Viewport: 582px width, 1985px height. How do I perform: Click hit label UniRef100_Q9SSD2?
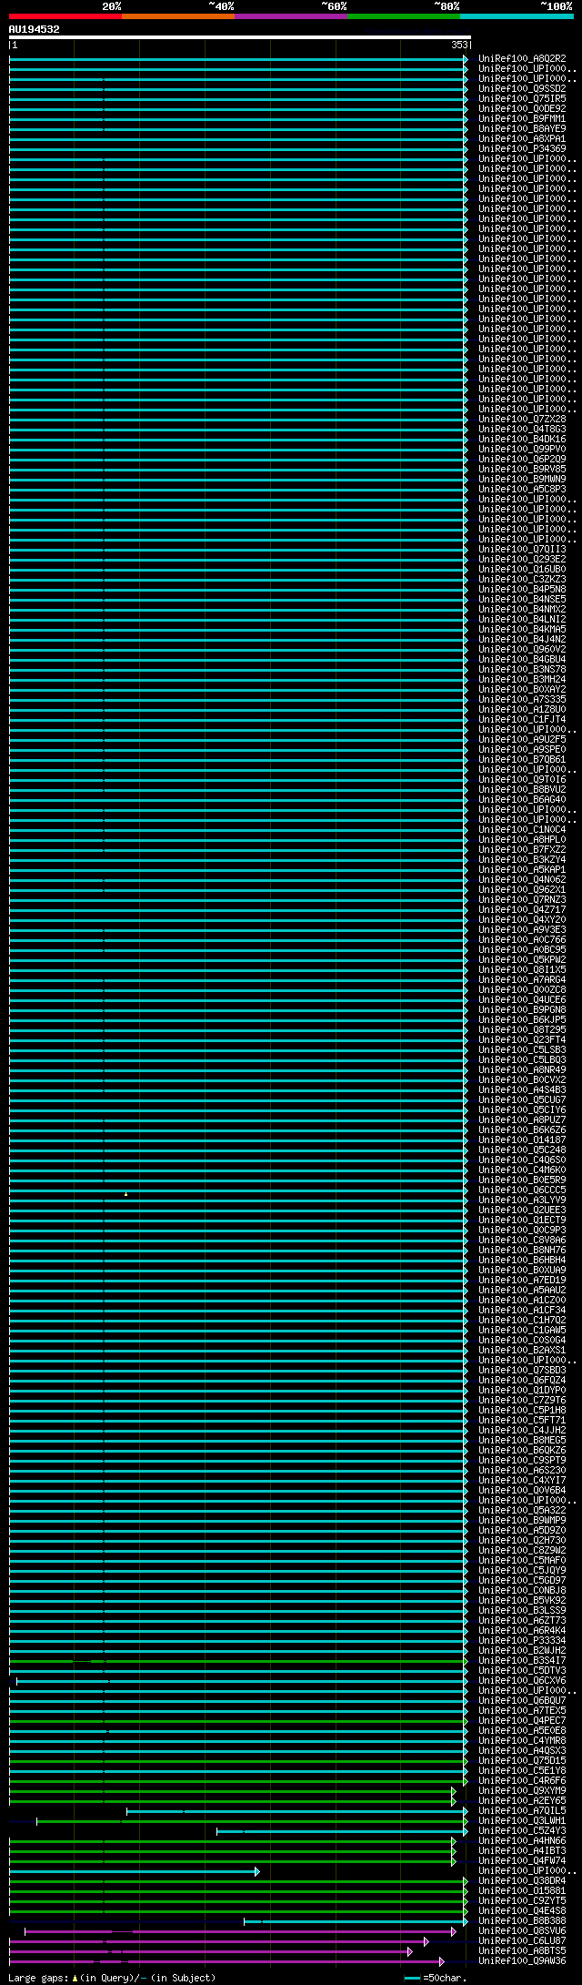tap(522, 88)
